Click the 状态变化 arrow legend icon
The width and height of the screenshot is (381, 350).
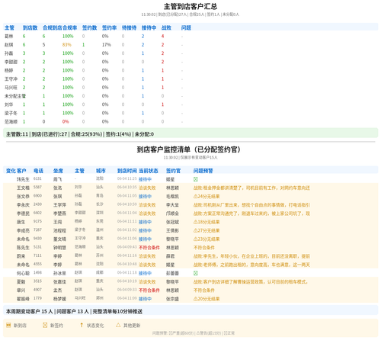coord(82,325)
